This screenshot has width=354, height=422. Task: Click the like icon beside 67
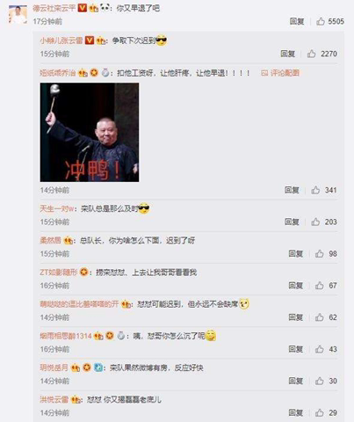pyautogui.click(x=320, y=285)
